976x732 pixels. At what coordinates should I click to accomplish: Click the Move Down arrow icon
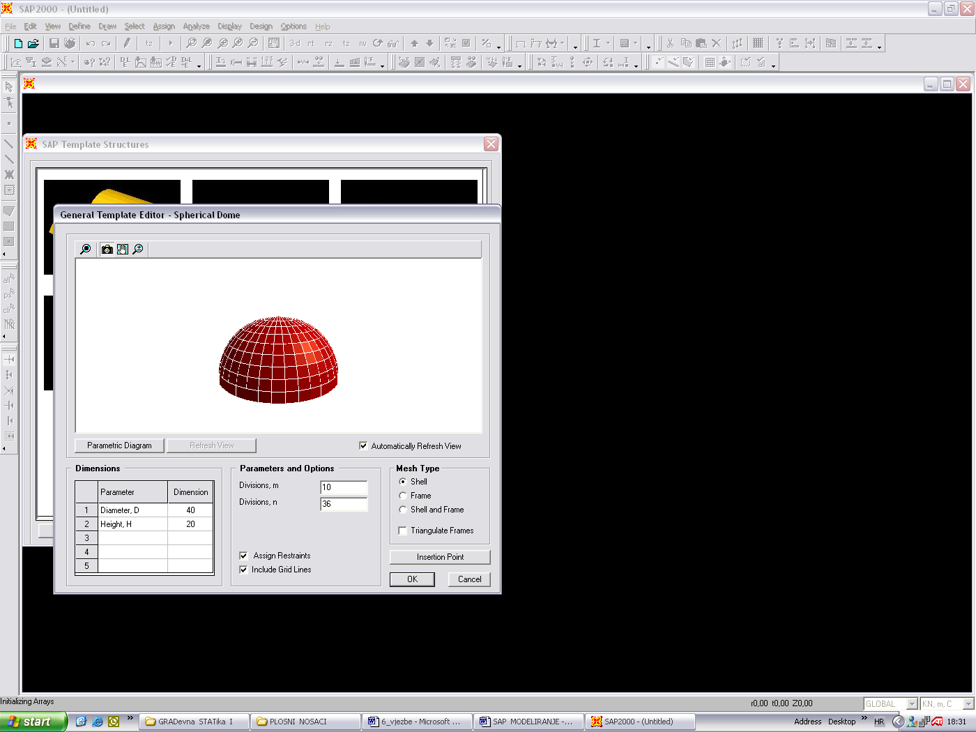(429, 43)
